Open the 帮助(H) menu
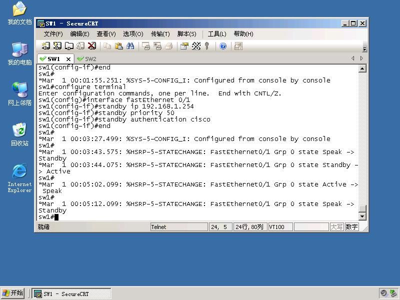Image resolution: width=400 pixels, height=300 pixels. (243, 34)
